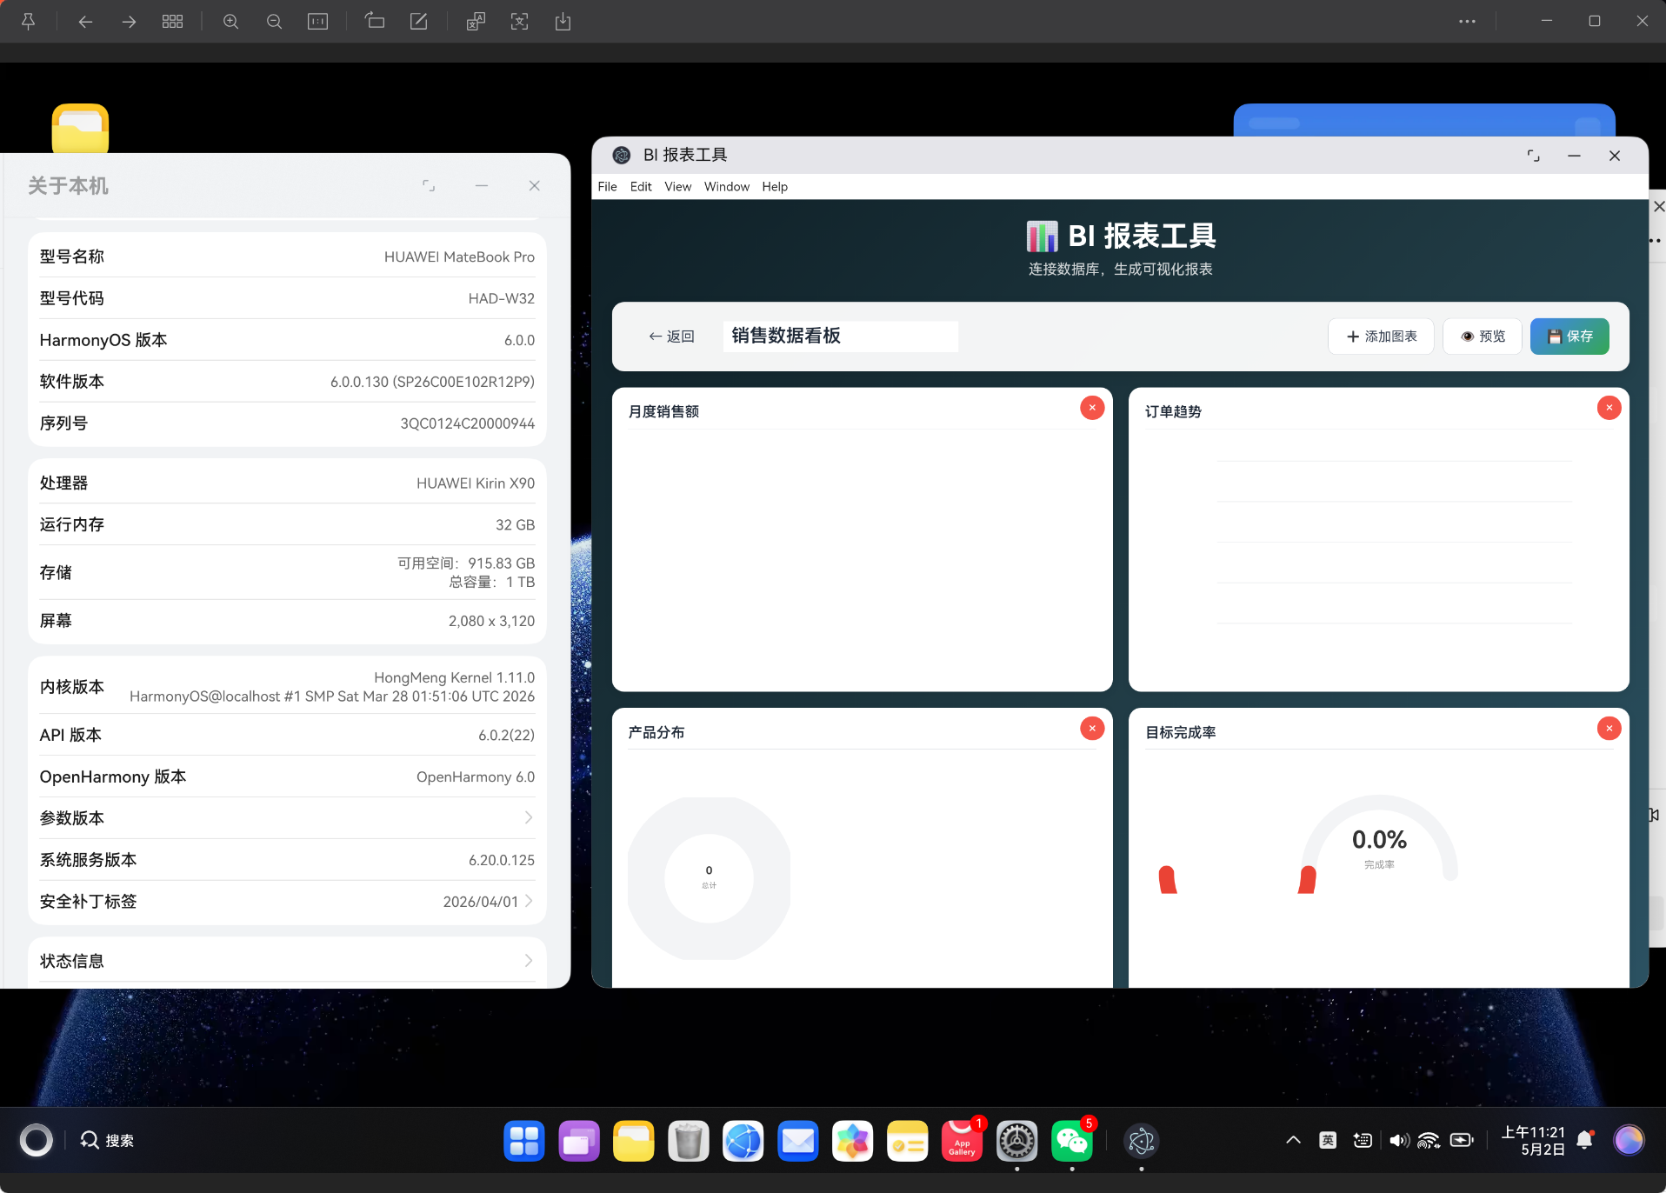Open the BI tool icon in dock
This screenshot has height=1193, width=1666.
coord(1142,1141)
